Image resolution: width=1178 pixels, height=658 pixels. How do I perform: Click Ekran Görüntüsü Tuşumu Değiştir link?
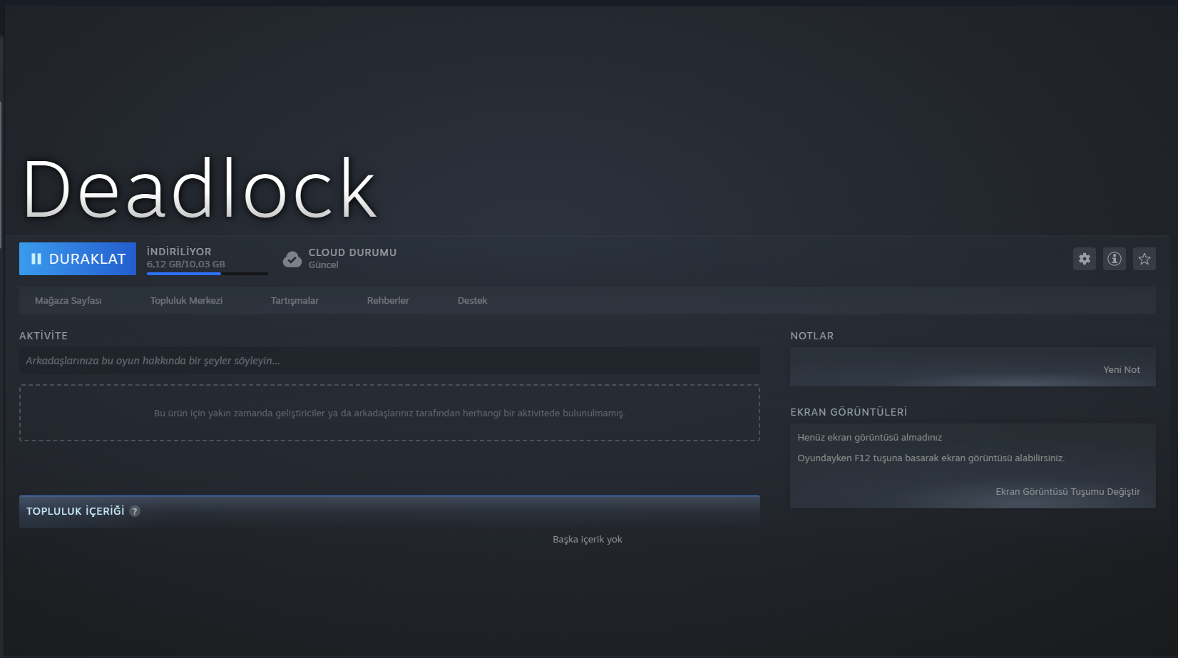[x=1067, y=492]
